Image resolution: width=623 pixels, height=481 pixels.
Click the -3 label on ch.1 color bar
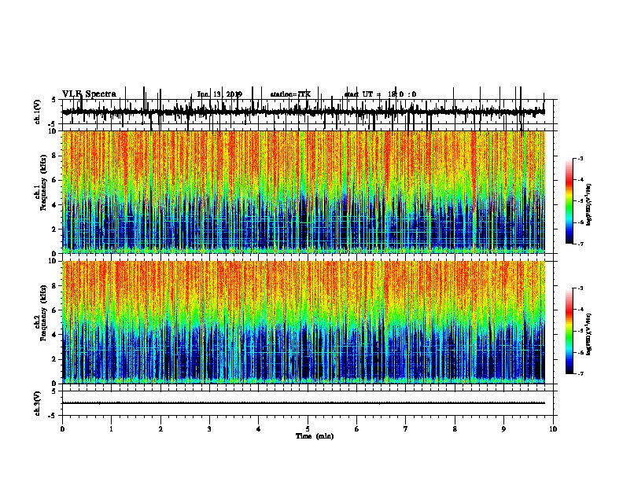click(580, 159)
